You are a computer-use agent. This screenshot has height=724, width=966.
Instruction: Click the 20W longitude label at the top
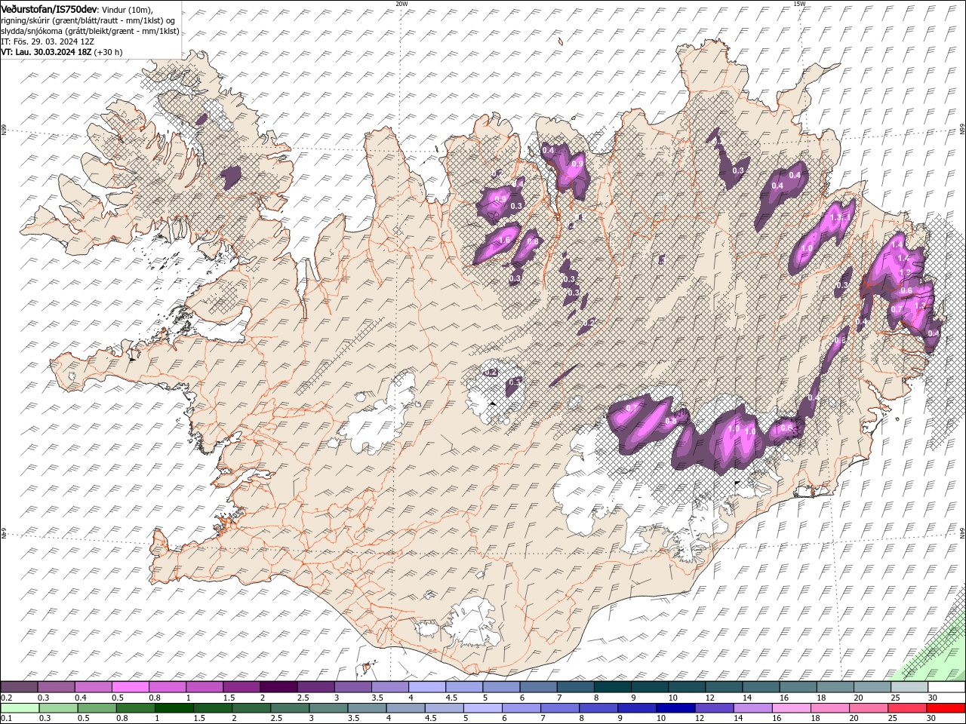click(x=401, y=4)
